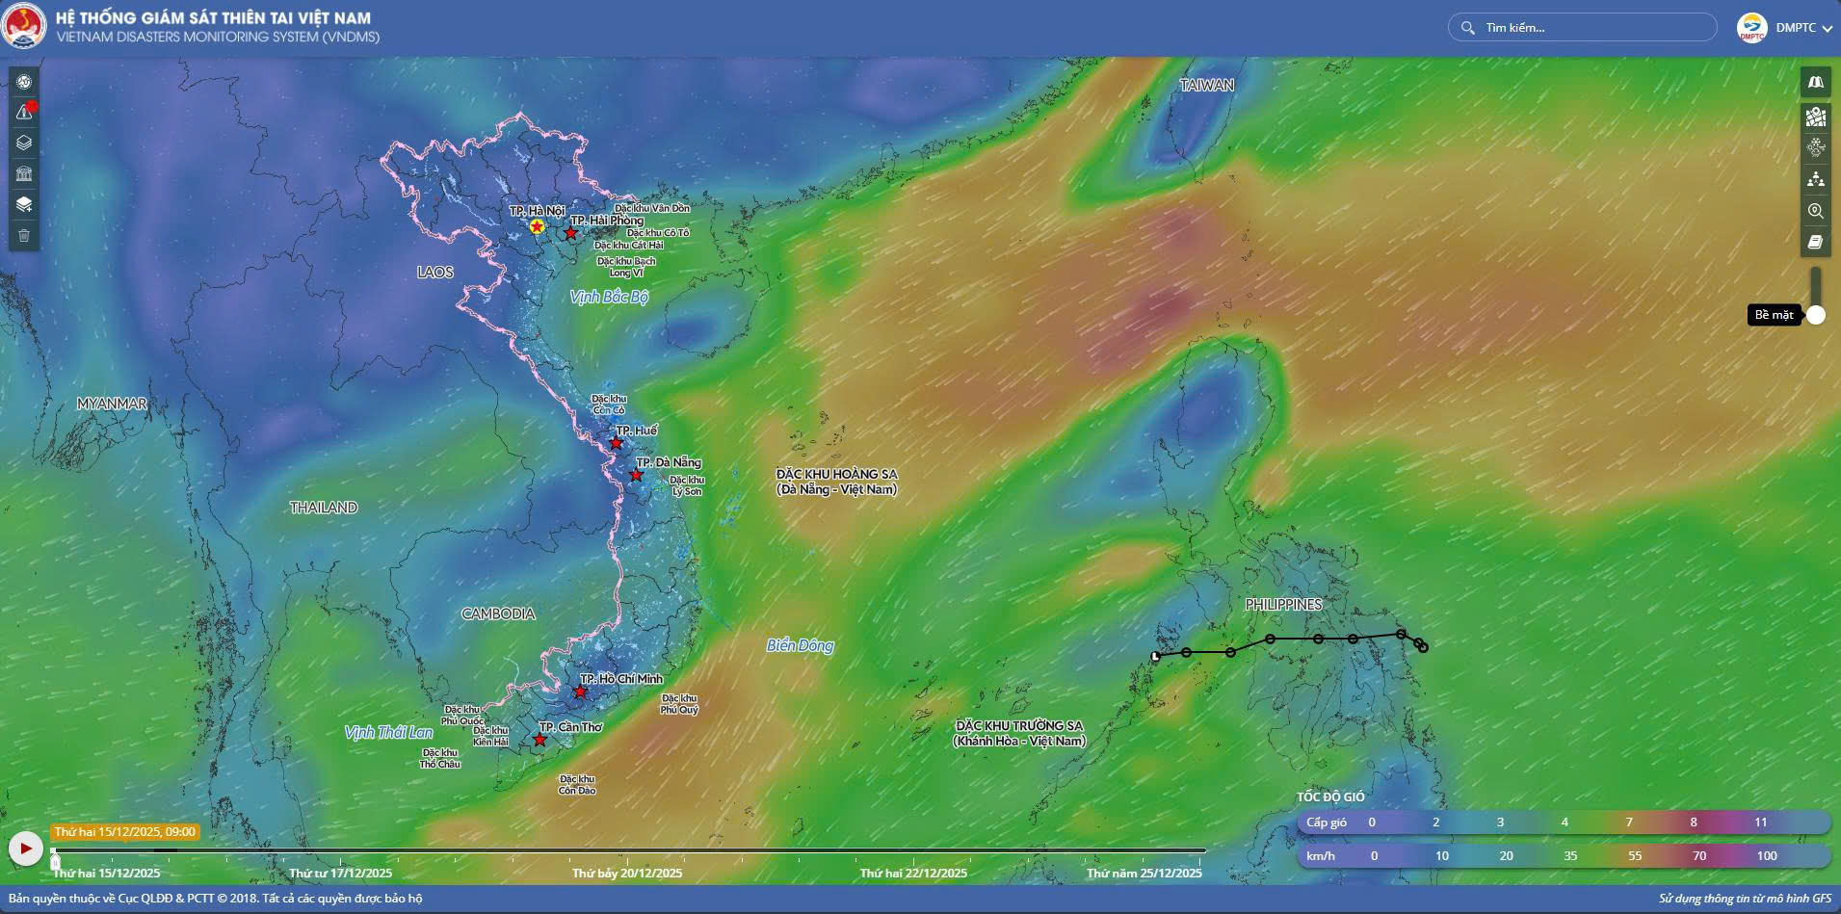The height and width of the screenshot is (914, 1841).
Task: Click the trash bin icon
Action: tap(24, 235)
